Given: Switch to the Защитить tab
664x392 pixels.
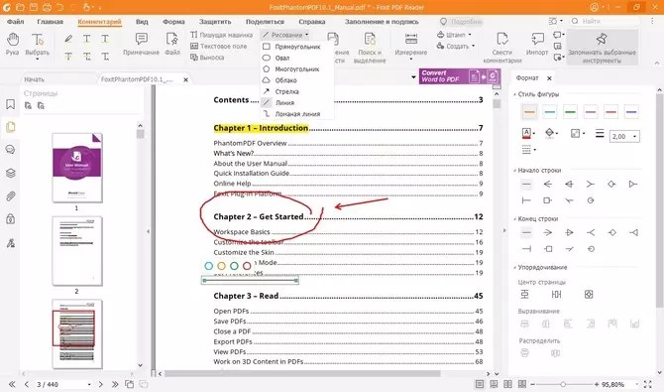Looking at the screenshot, I should tap(215, 21).
